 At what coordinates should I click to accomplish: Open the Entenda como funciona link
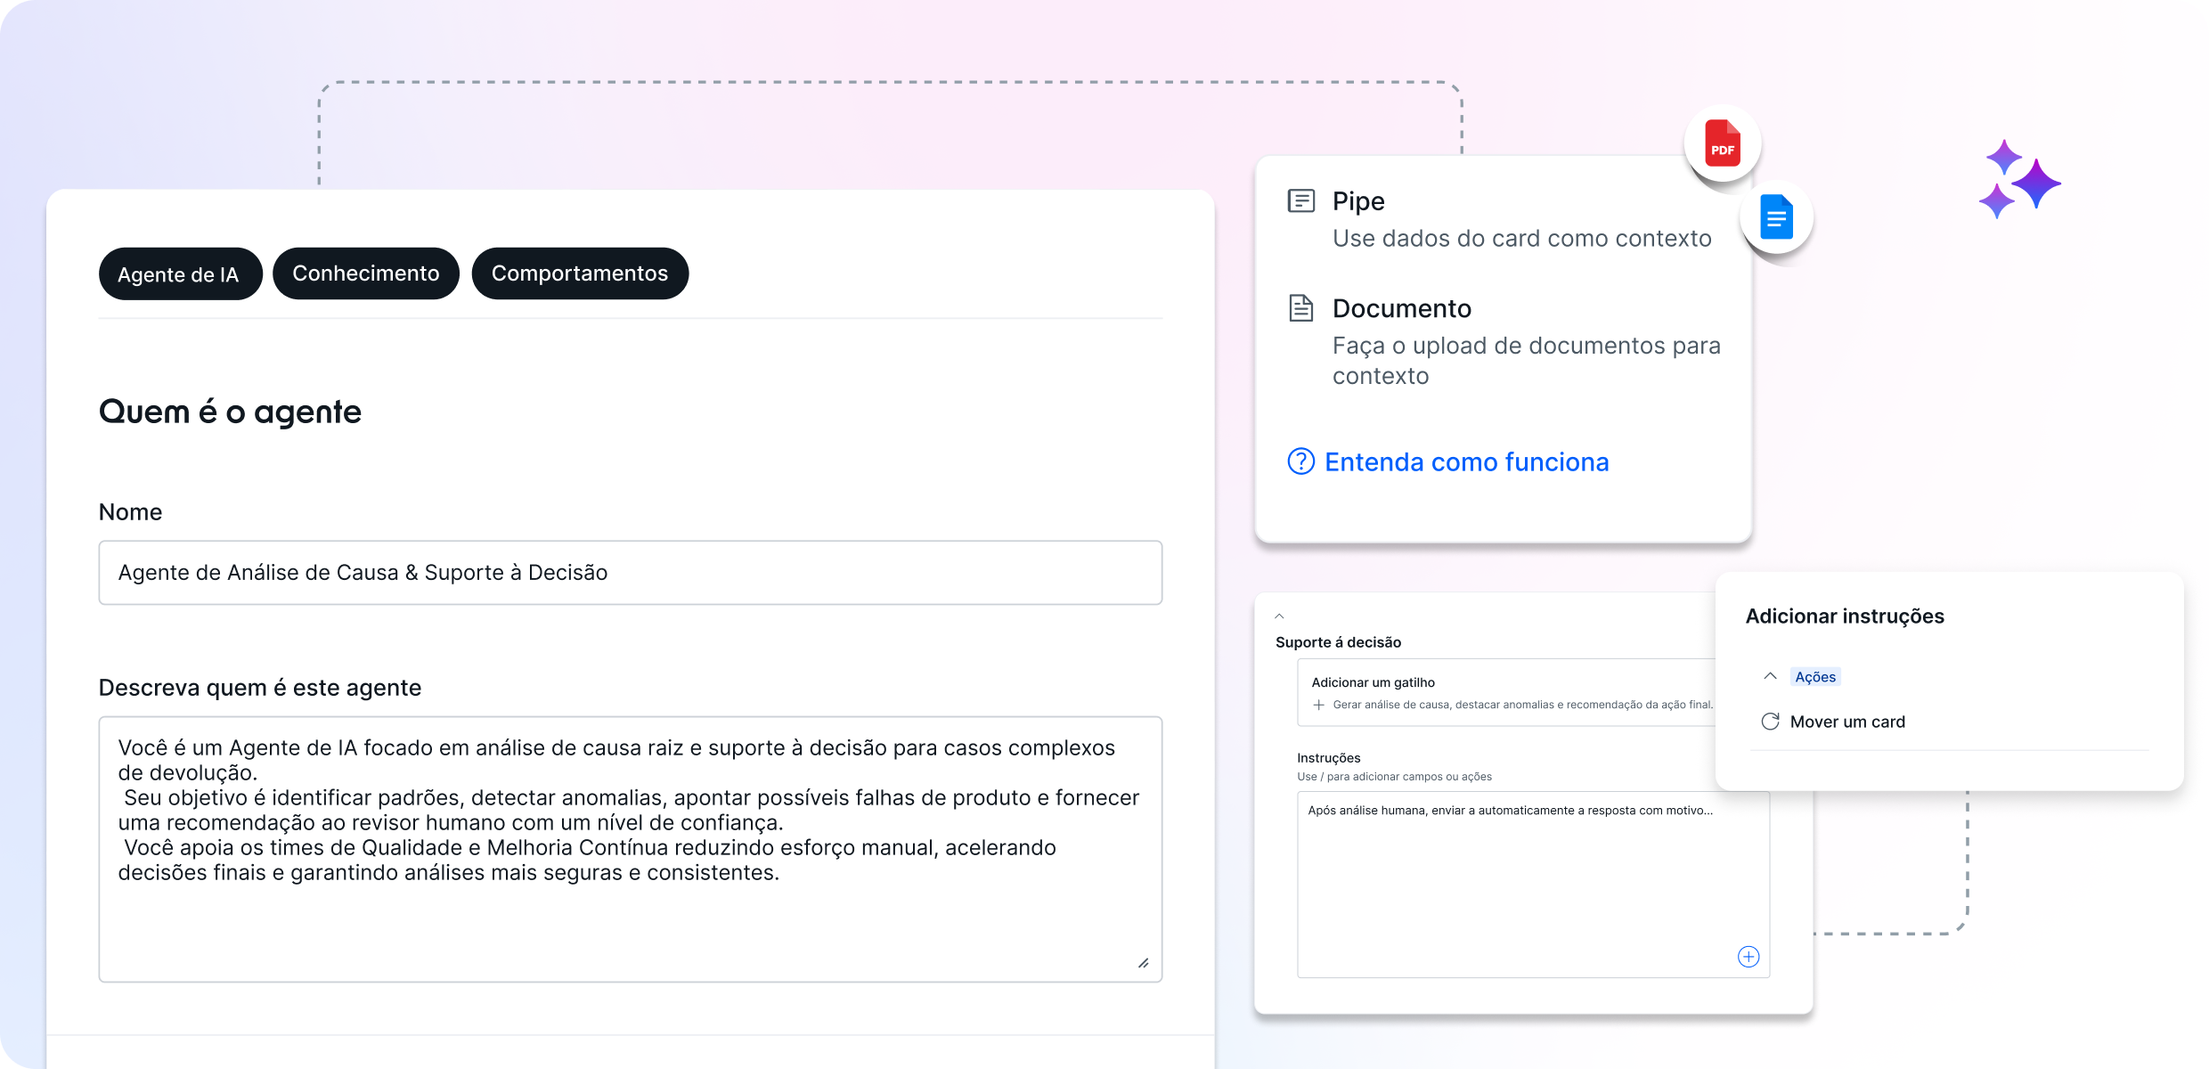[1466, 462]
